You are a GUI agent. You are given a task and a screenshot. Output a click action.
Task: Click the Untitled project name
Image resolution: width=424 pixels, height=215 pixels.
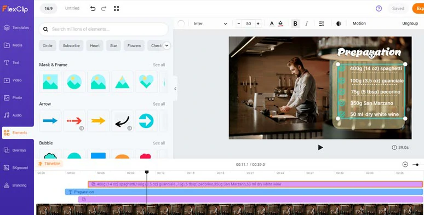(x=72, y=8)
